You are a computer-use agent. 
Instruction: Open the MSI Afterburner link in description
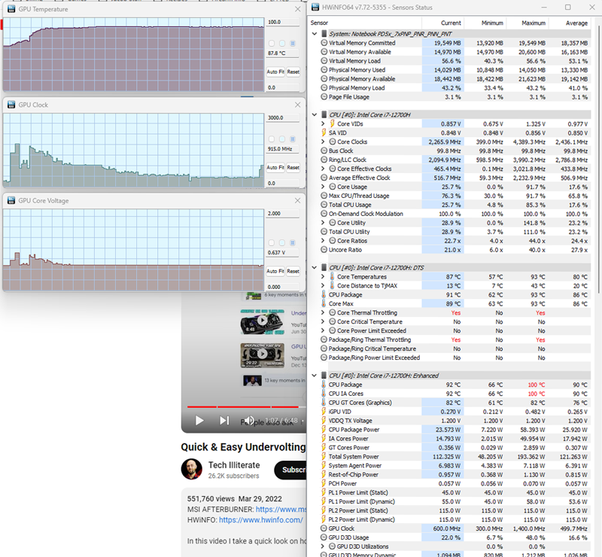tap(281, 510)
